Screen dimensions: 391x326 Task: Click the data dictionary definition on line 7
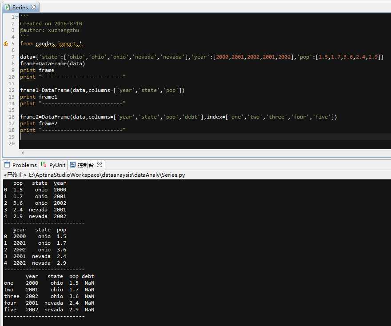[x=202, y=57]
